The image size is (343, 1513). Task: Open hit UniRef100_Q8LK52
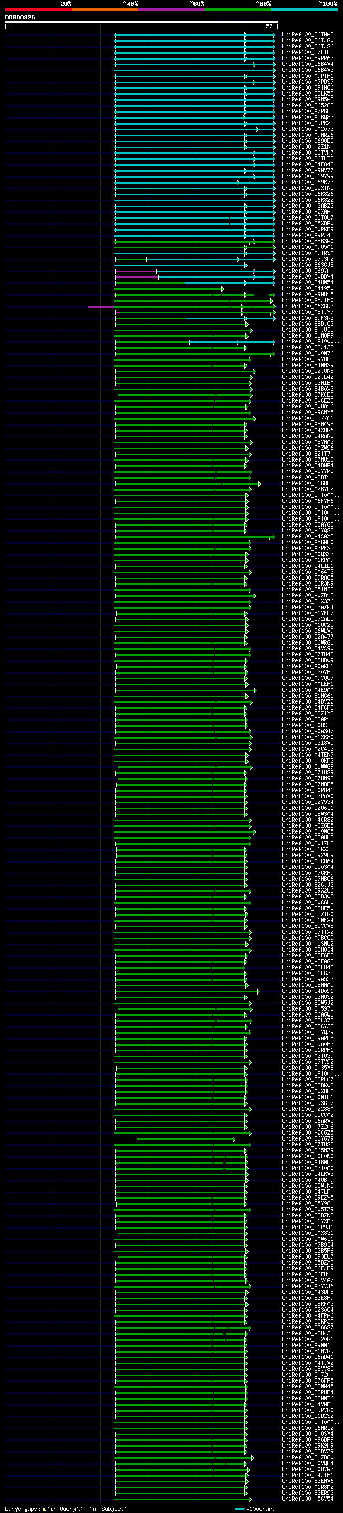pyautogui.click(x=308, y=94)
